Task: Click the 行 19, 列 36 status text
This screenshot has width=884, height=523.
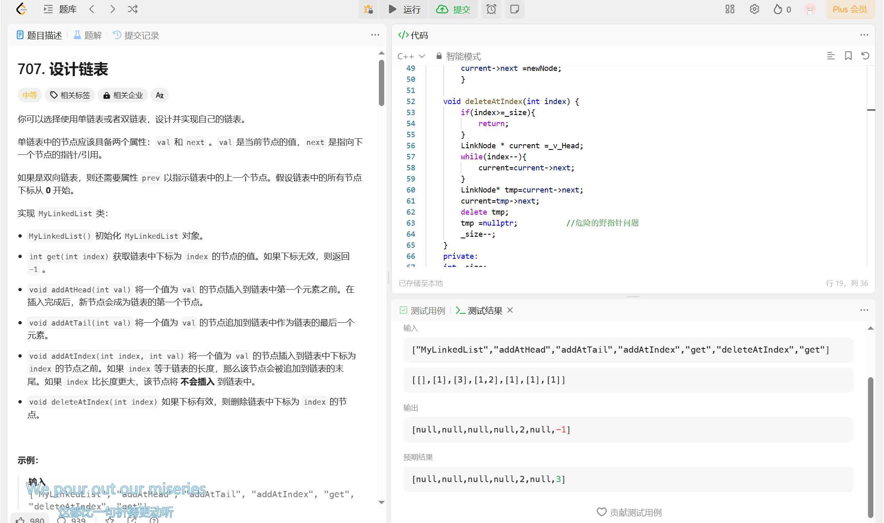Action: tap(847, 283)
